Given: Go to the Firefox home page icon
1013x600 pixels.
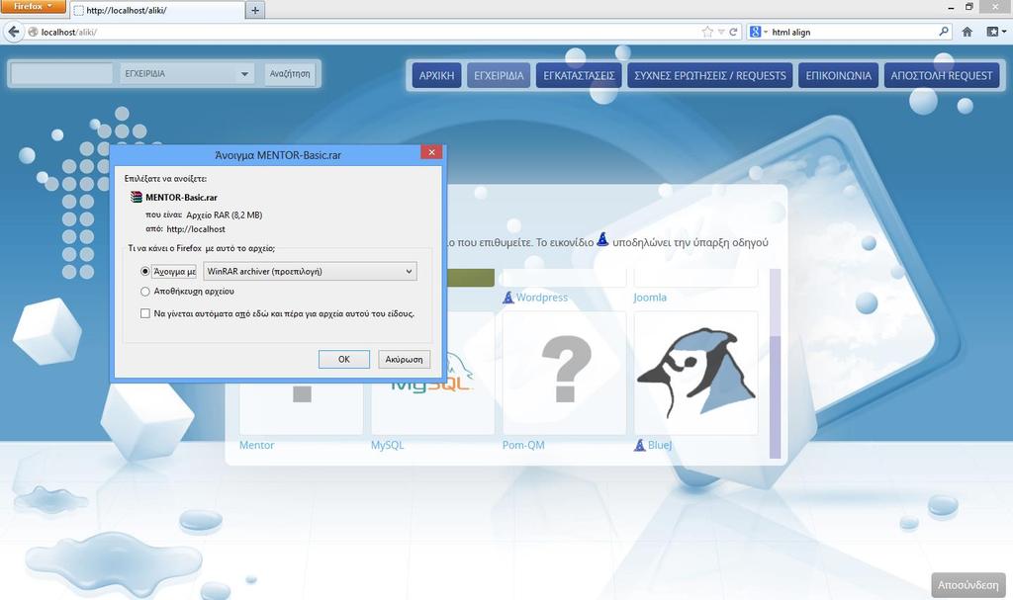Looking at the screenshot, I should (x=967, y=32).
